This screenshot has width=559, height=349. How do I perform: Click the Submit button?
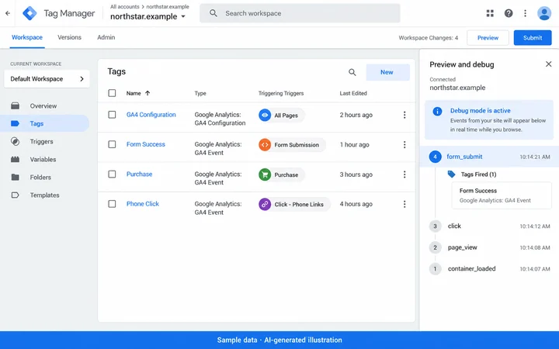tap(533, 38)
